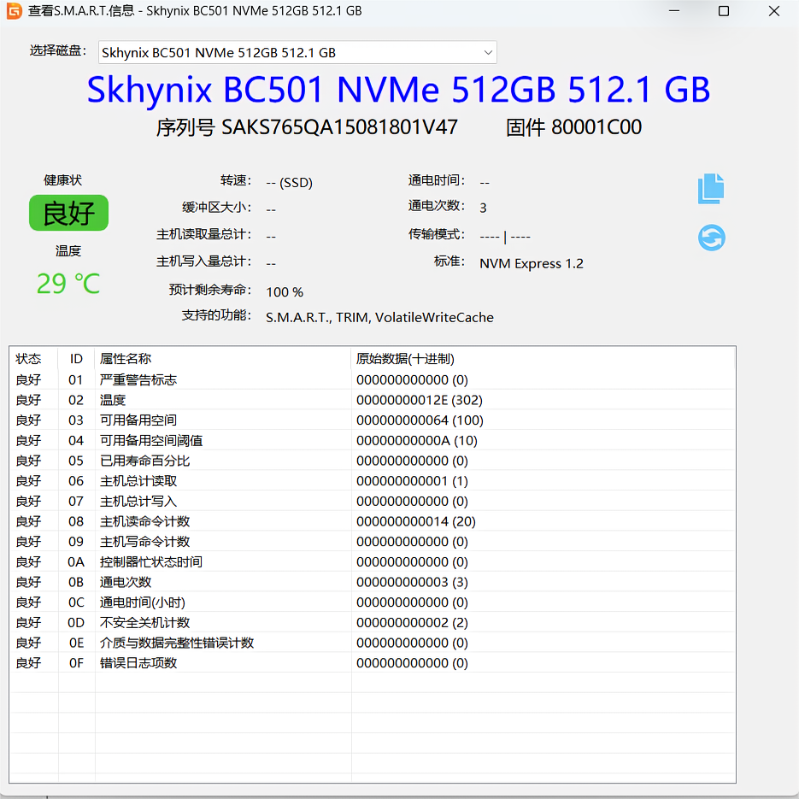
Task: Select the 通电时间(小时) row
Action: click(373, 602)
